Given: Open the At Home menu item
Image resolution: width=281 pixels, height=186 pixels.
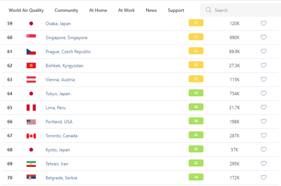Looking at the screenshot, I should (x=98, y=10).
